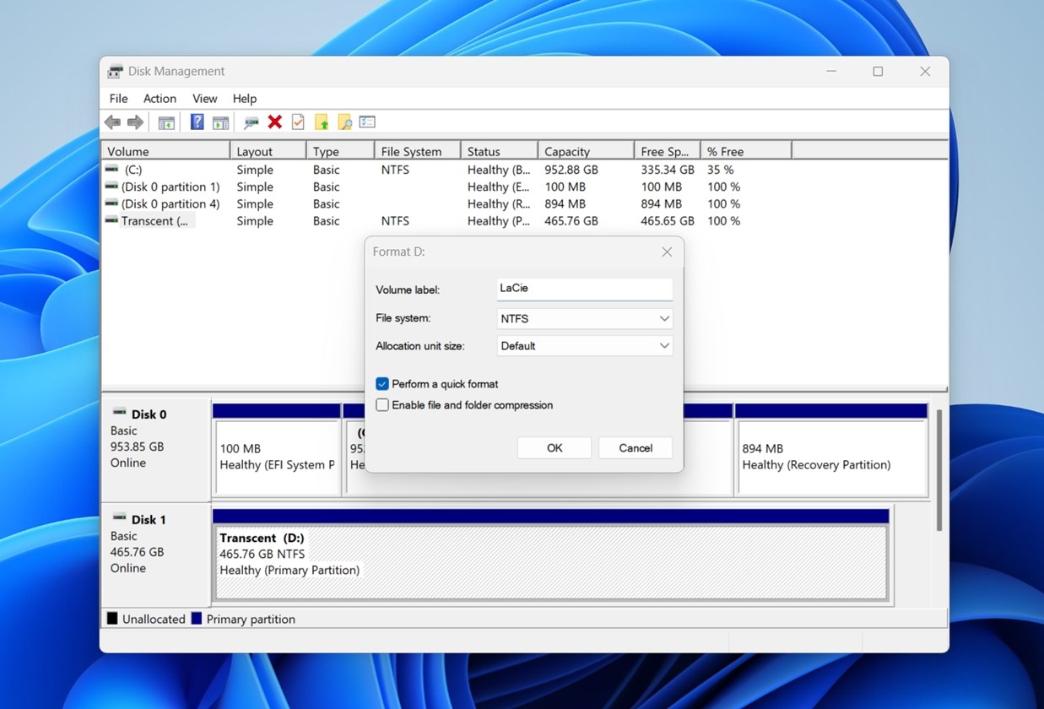Open the View menu
This screenshot has height=709, width=1044.
click(204, 99)
